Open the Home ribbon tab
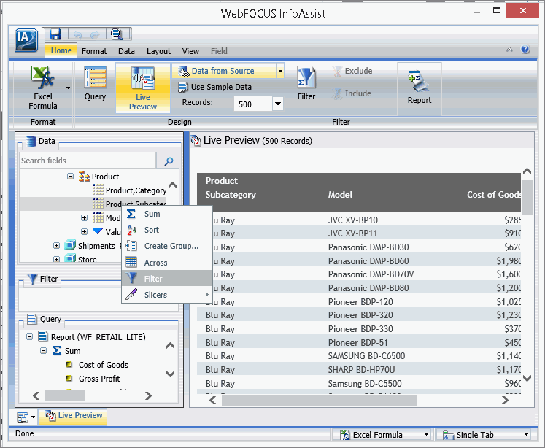545x448 pixels. [61, 51]
